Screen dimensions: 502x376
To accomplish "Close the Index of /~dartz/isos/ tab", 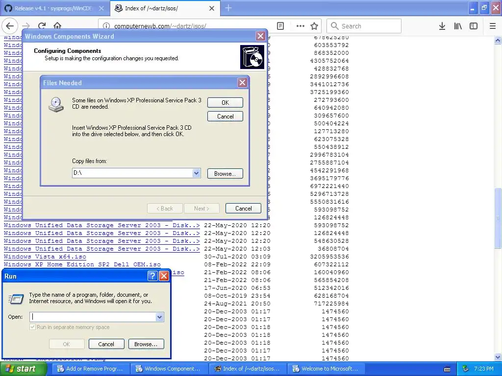I will coord(212,8).
